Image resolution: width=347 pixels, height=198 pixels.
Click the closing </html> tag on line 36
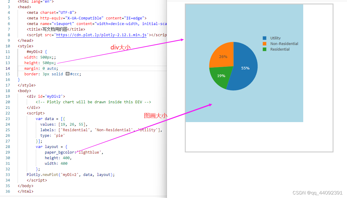pos(26,191)
